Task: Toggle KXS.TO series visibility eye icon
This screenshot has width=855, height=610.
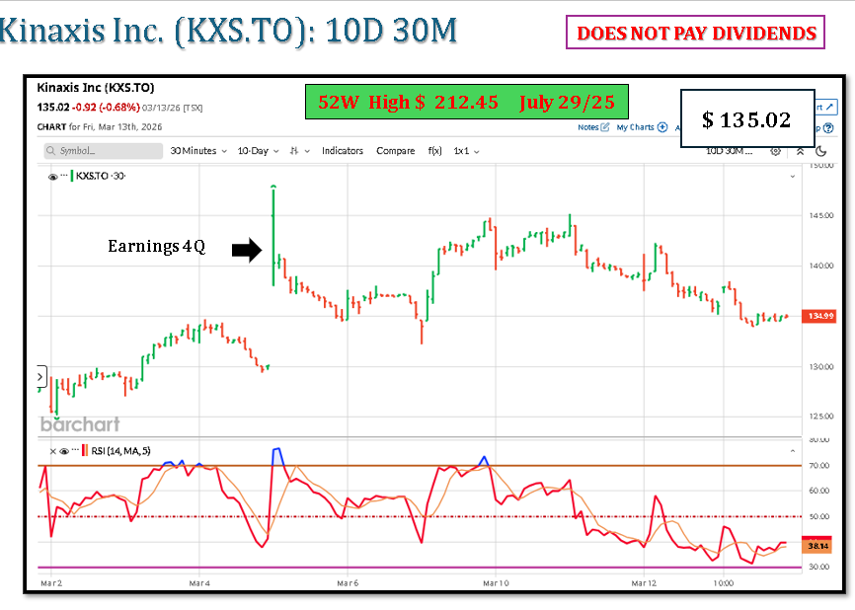Action: click(52, 176)
